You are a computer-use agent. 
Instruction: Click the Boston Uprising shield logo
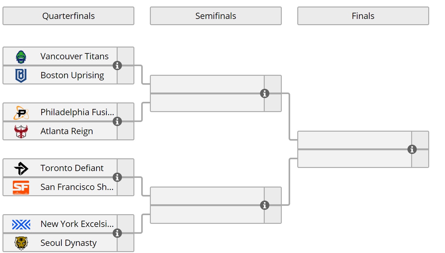point(21,75)
